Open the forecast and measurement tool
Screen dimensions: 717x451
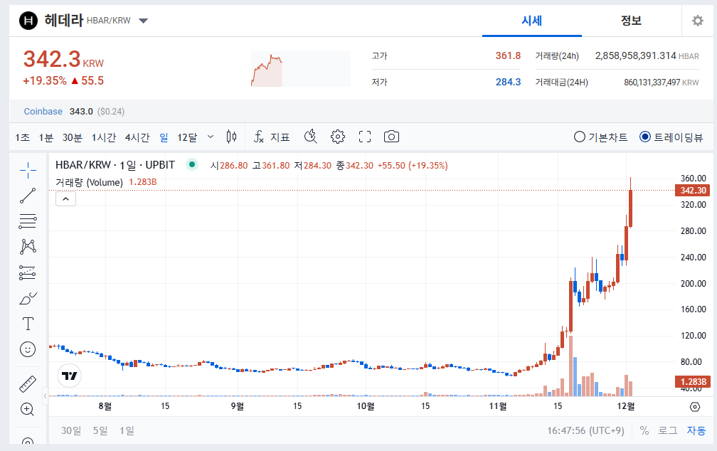click(x=28, y=272)
